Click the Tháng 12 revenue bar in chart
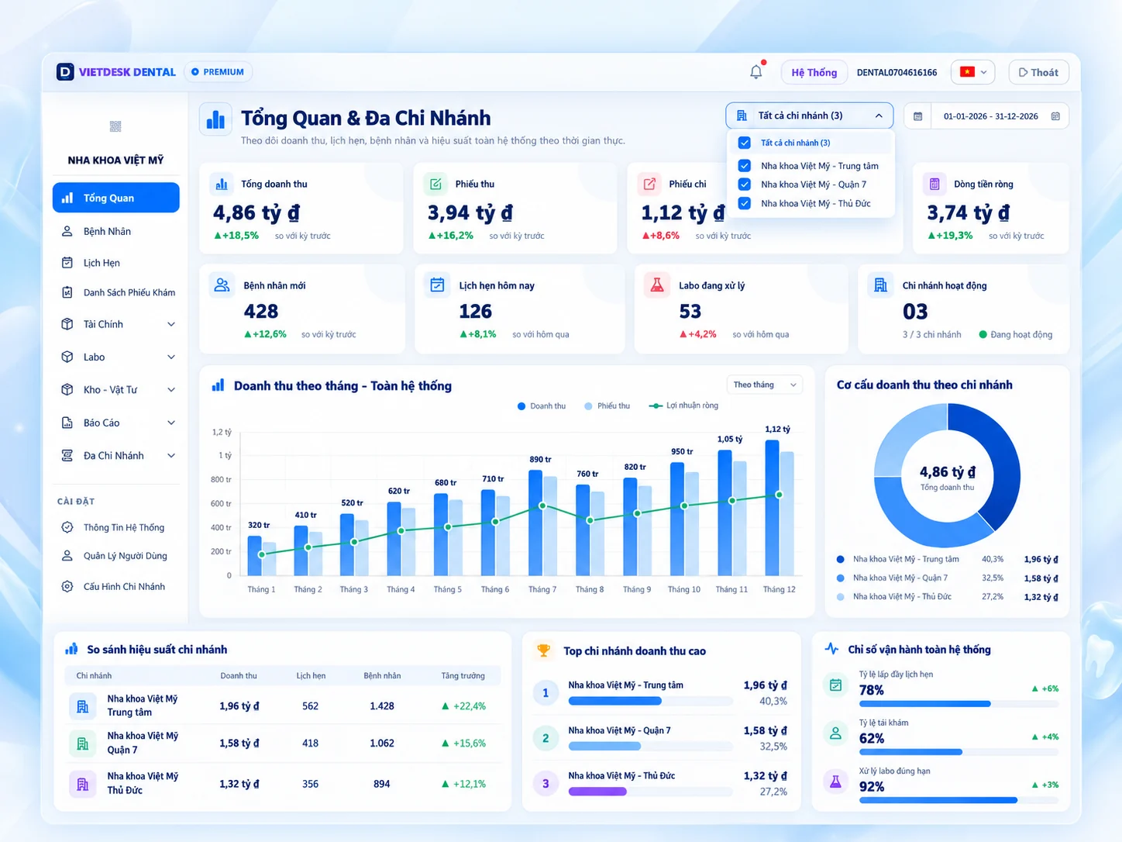1122x842 pixels. (x=772, y=508)
